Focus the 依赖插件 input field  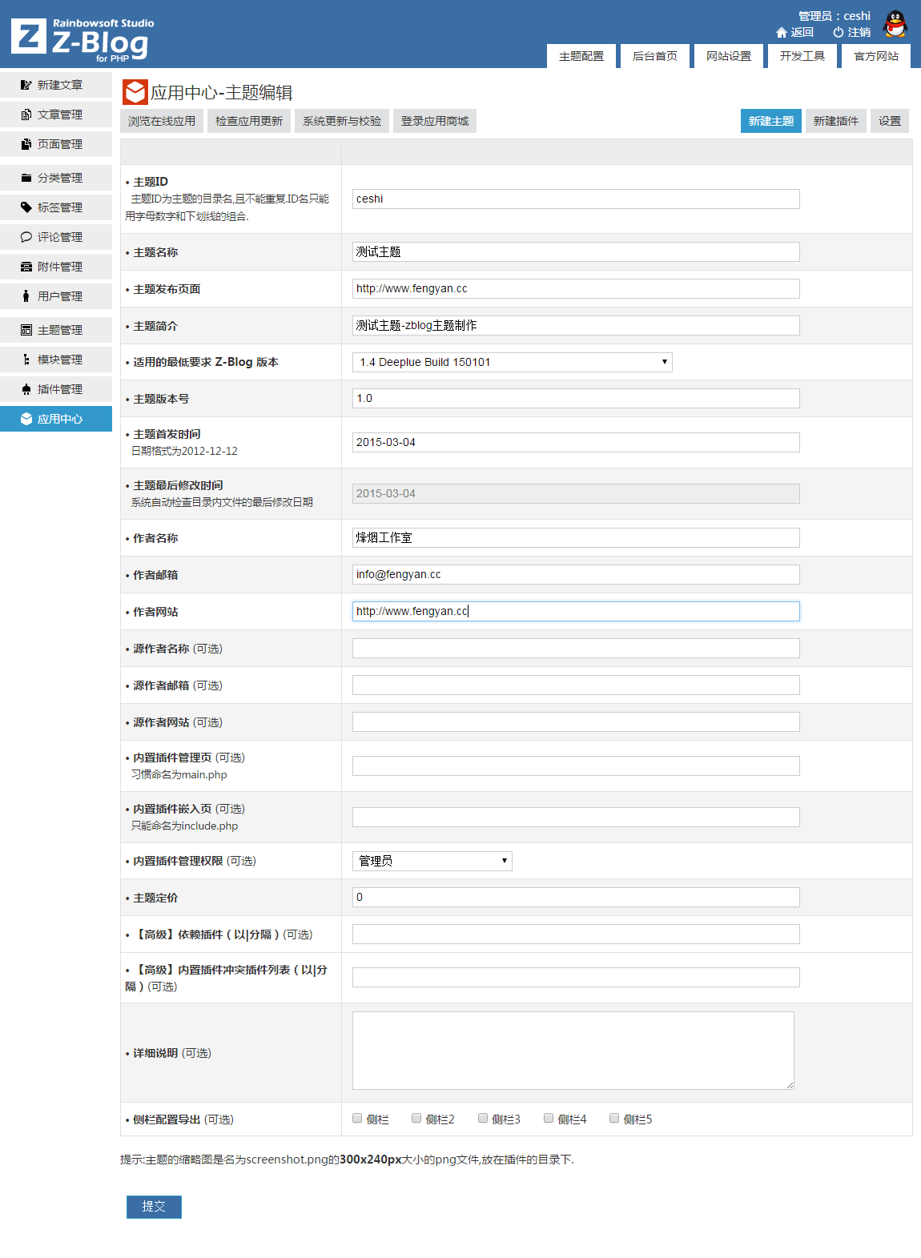pyautogui.click(x=576, y=934)
